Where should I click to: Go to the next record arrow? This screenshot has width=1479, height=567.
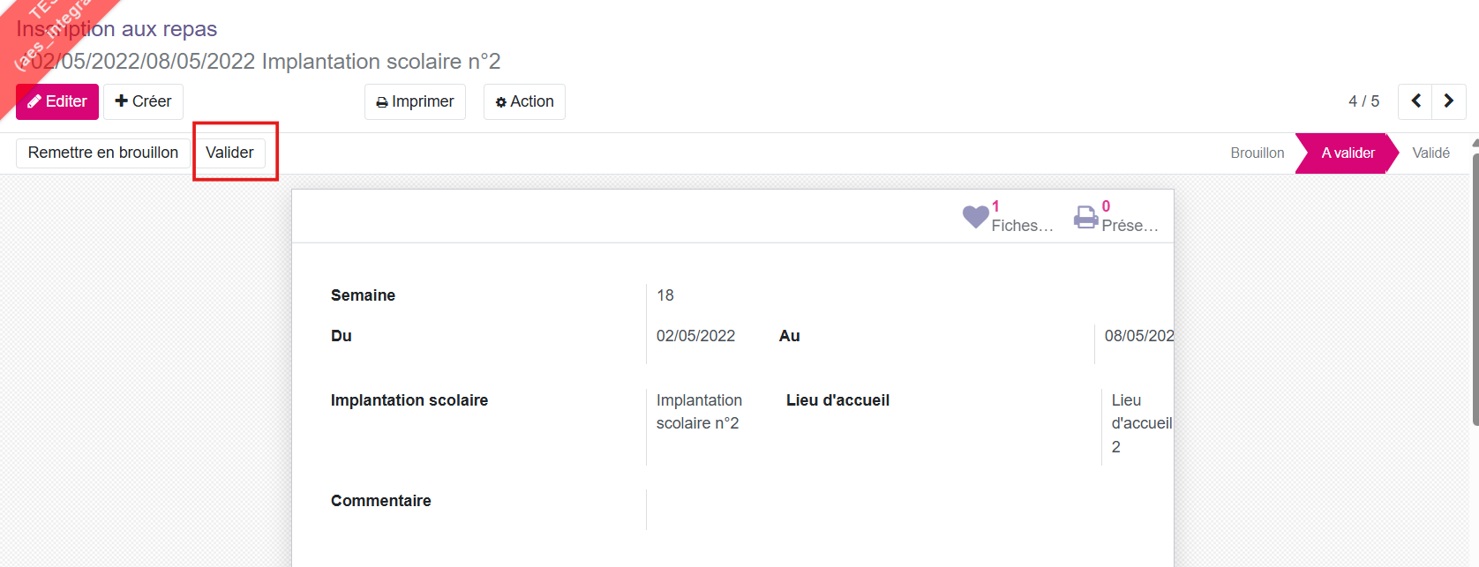click(x=1449, y=101)
